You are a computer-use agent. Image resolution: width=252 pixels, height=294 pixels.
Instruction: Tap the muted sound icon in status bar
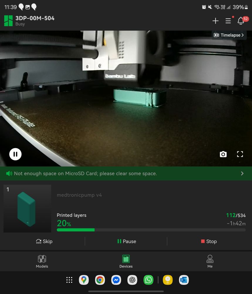coord(210,7)
